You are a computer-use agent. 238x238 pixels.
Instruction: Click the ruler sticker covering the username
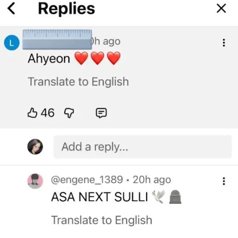(x=57, y=39)
